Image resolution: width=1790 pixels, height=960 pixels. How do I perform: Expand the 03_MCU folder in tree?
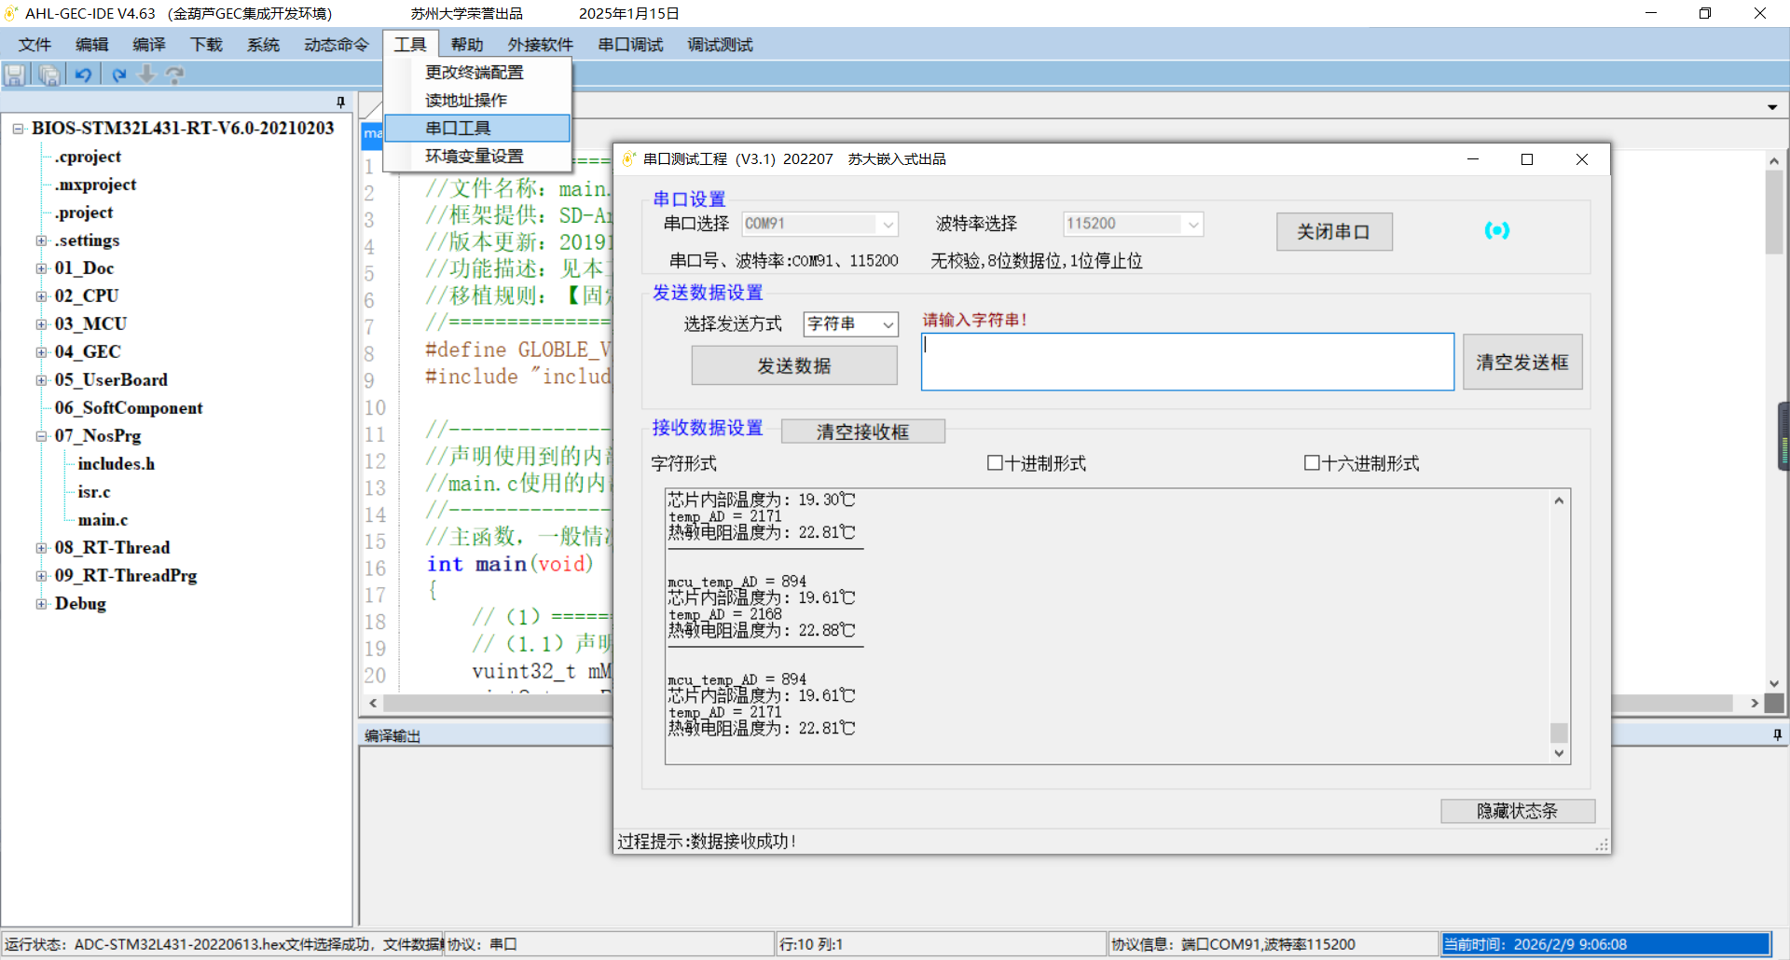(x=41, y=324)
